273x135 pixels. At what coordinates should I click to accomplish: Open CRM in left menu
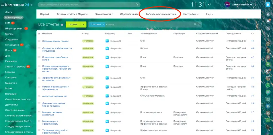pos(8,23)
